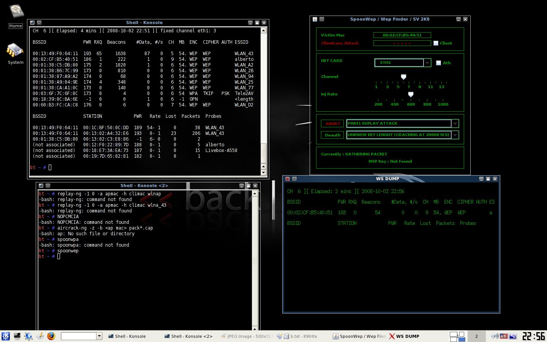This screenshot has width=547, height=342.
Task: Launch Firefox from the panel
Action: click(51, 336)
